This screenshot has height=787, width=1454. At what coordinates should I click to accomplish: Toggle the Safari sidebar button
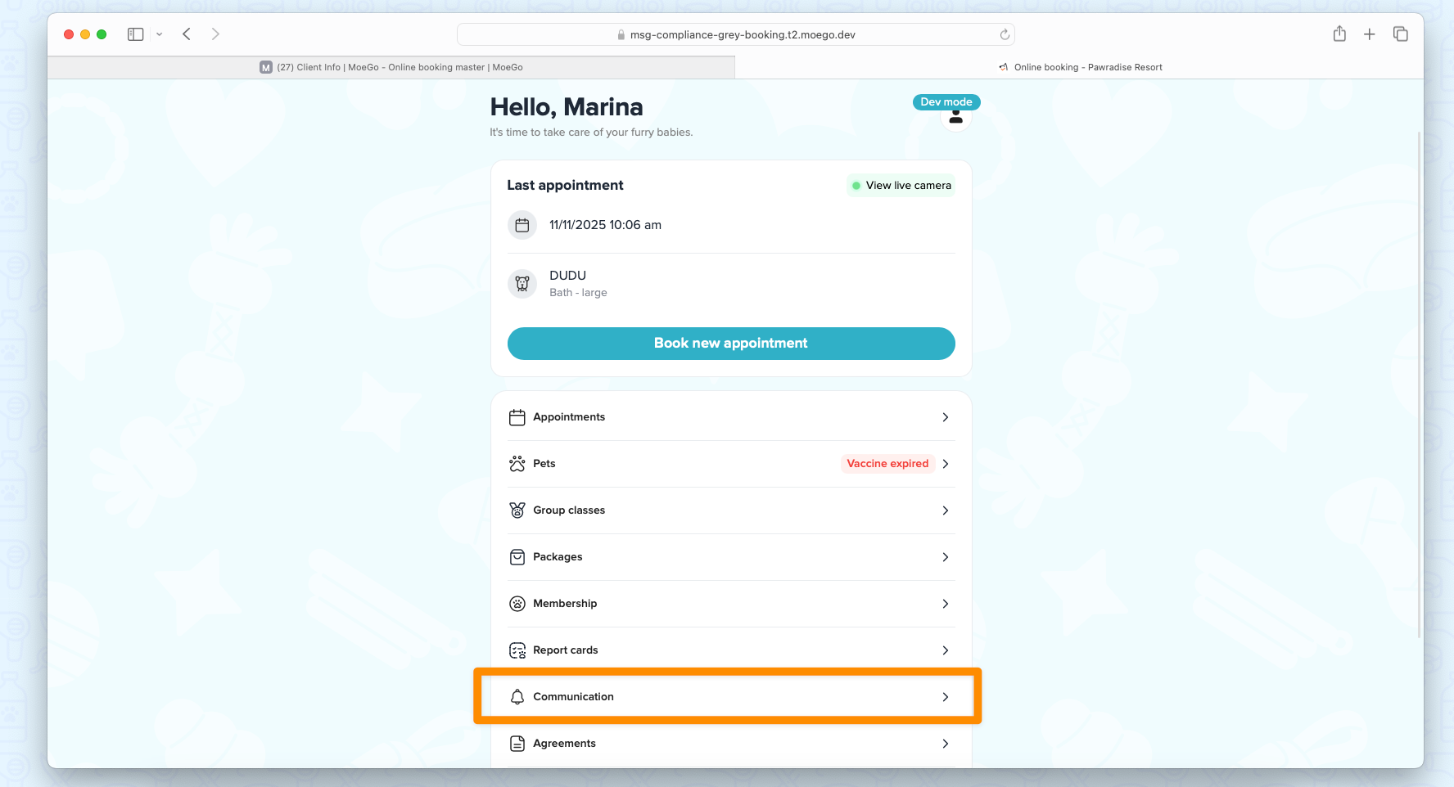pos(136,34)
